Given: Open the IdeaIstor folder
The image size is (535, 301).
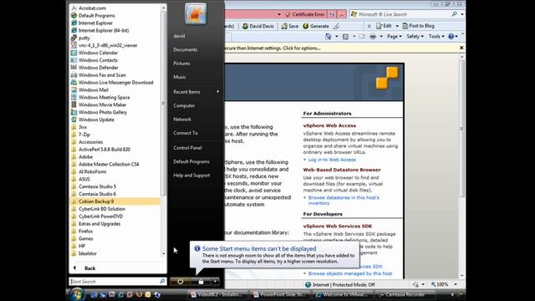Looking at the screenshot, I should tap(87, 253).
